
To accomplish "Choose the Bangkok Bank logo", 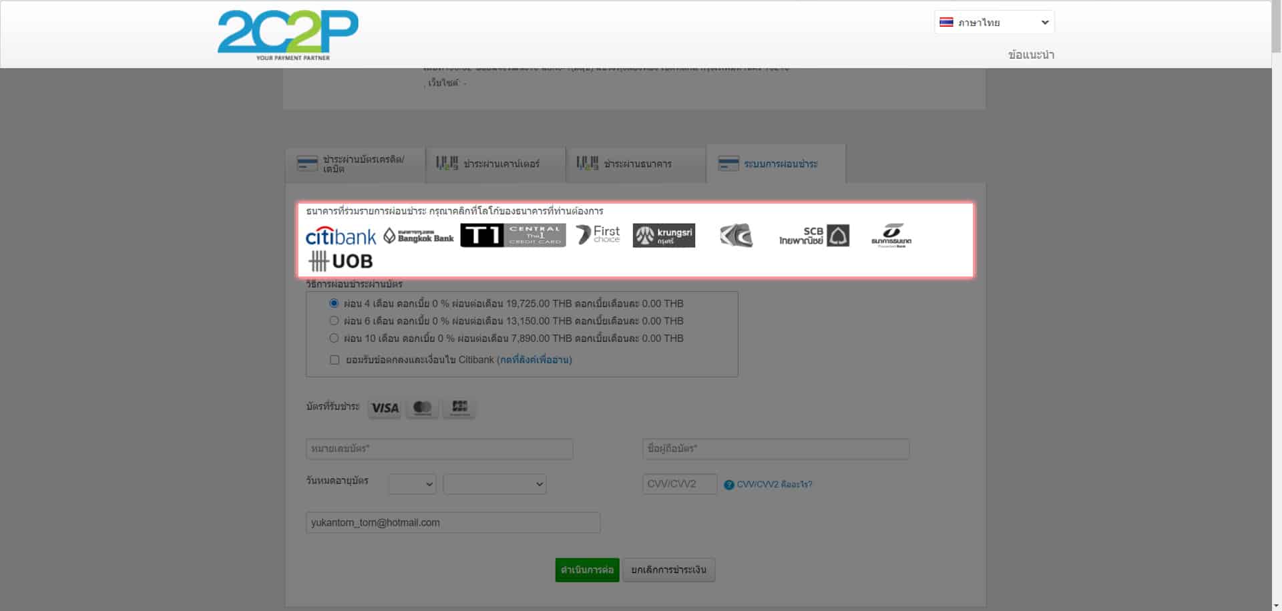I will click(x=419, y=236).
